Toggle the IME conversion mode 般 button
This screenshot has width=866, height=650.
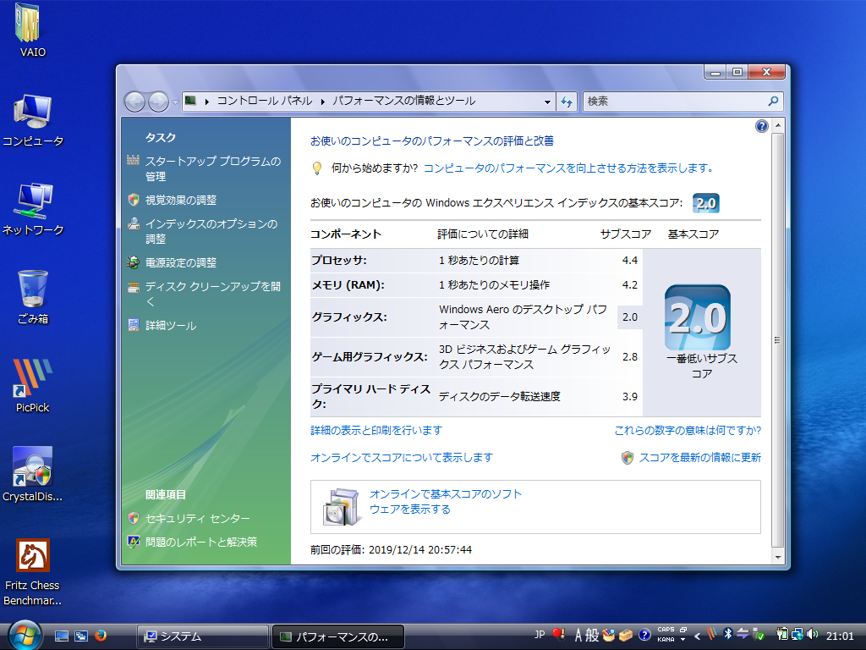click(592, 635)
